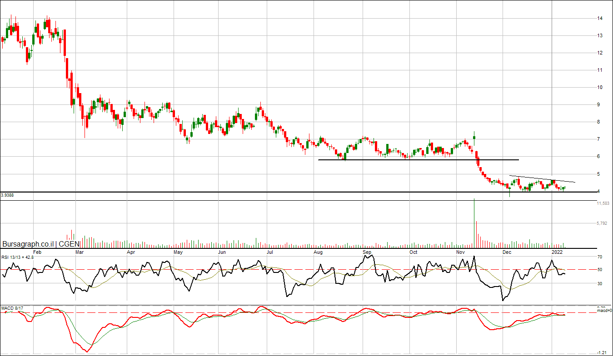Click the tallest November volume bar
Image resolution: width=613 pixels, height=356 pixels.
(474, 222)
